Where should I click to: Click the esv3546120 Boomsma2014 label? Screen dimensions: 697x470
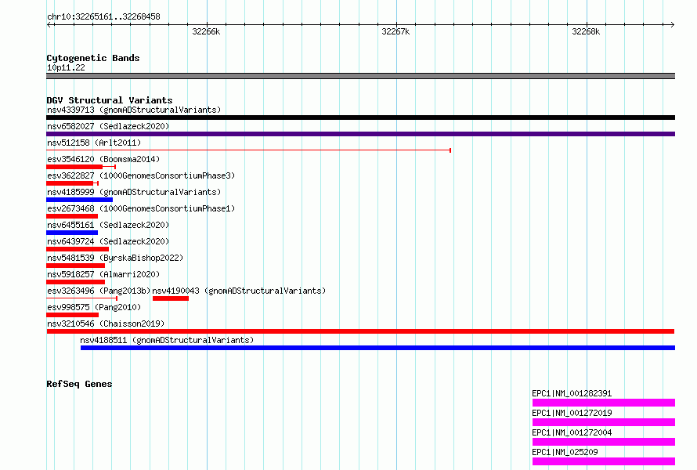click(103, 159)
